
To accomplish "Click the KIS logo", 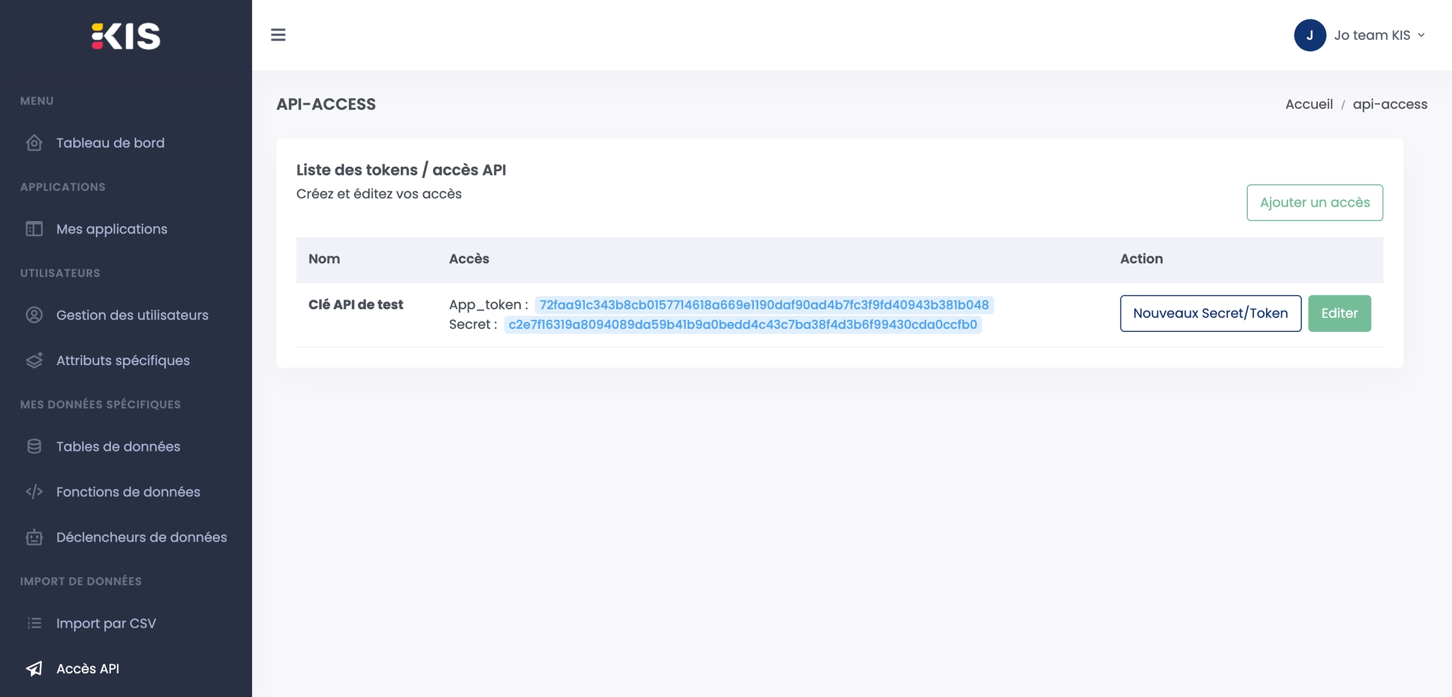I will tap(126, 36).
